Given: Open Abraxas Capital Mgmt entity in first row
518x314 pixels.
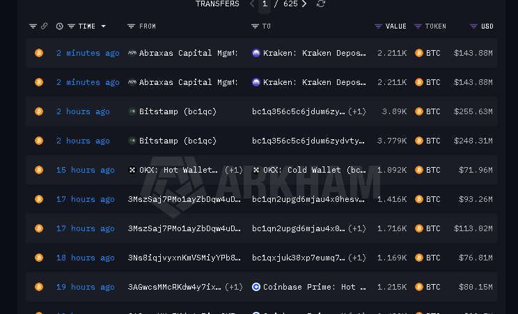Looking at the screenshot, I should click(x=188, y=53).
